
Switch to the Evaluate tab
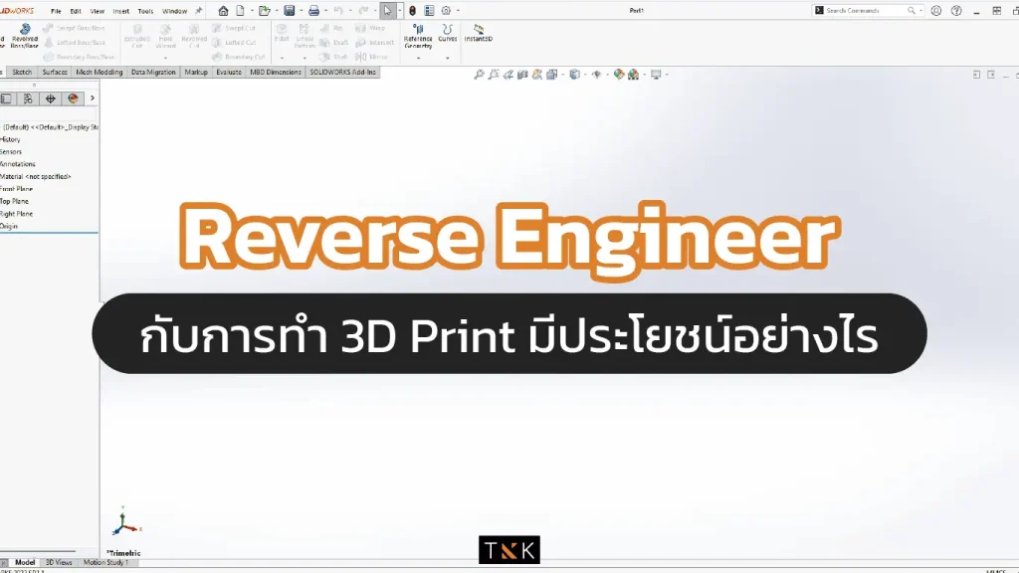coord(228,73)
